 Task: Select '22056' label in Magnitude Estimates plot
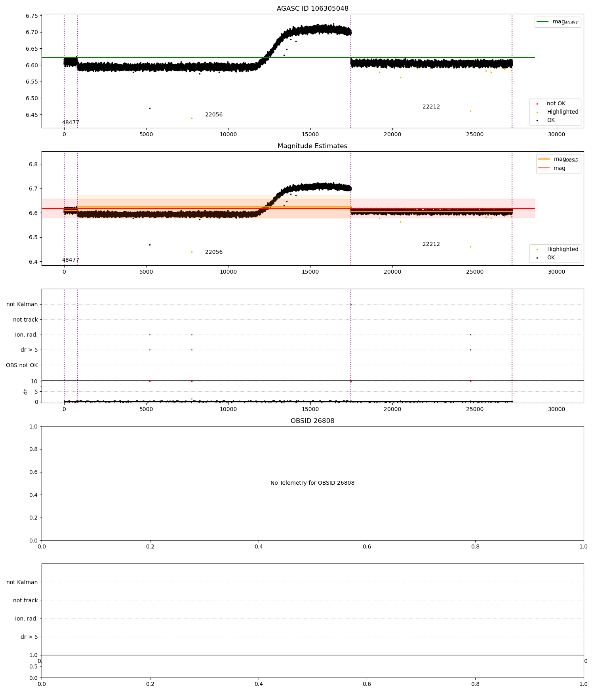tap(214, 252)
